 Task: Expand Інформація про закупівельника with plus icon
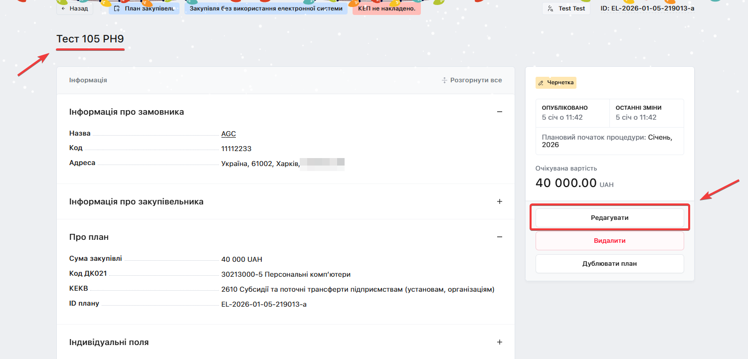coord(500,201)
